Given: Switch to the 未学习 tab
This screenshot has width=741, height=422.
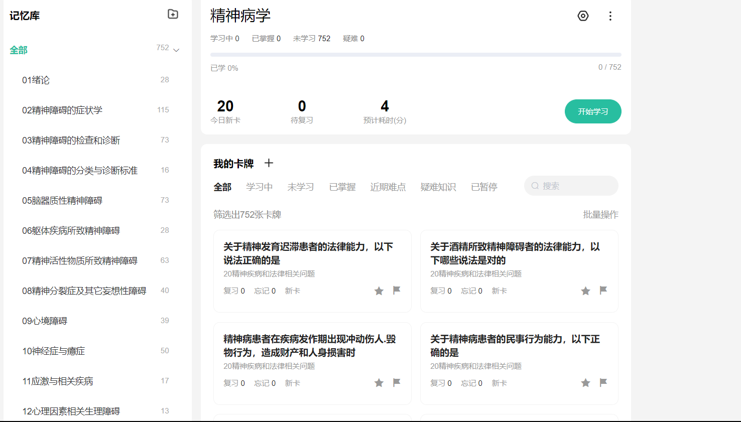Looking at the screenshot, I should click(301, 187).
